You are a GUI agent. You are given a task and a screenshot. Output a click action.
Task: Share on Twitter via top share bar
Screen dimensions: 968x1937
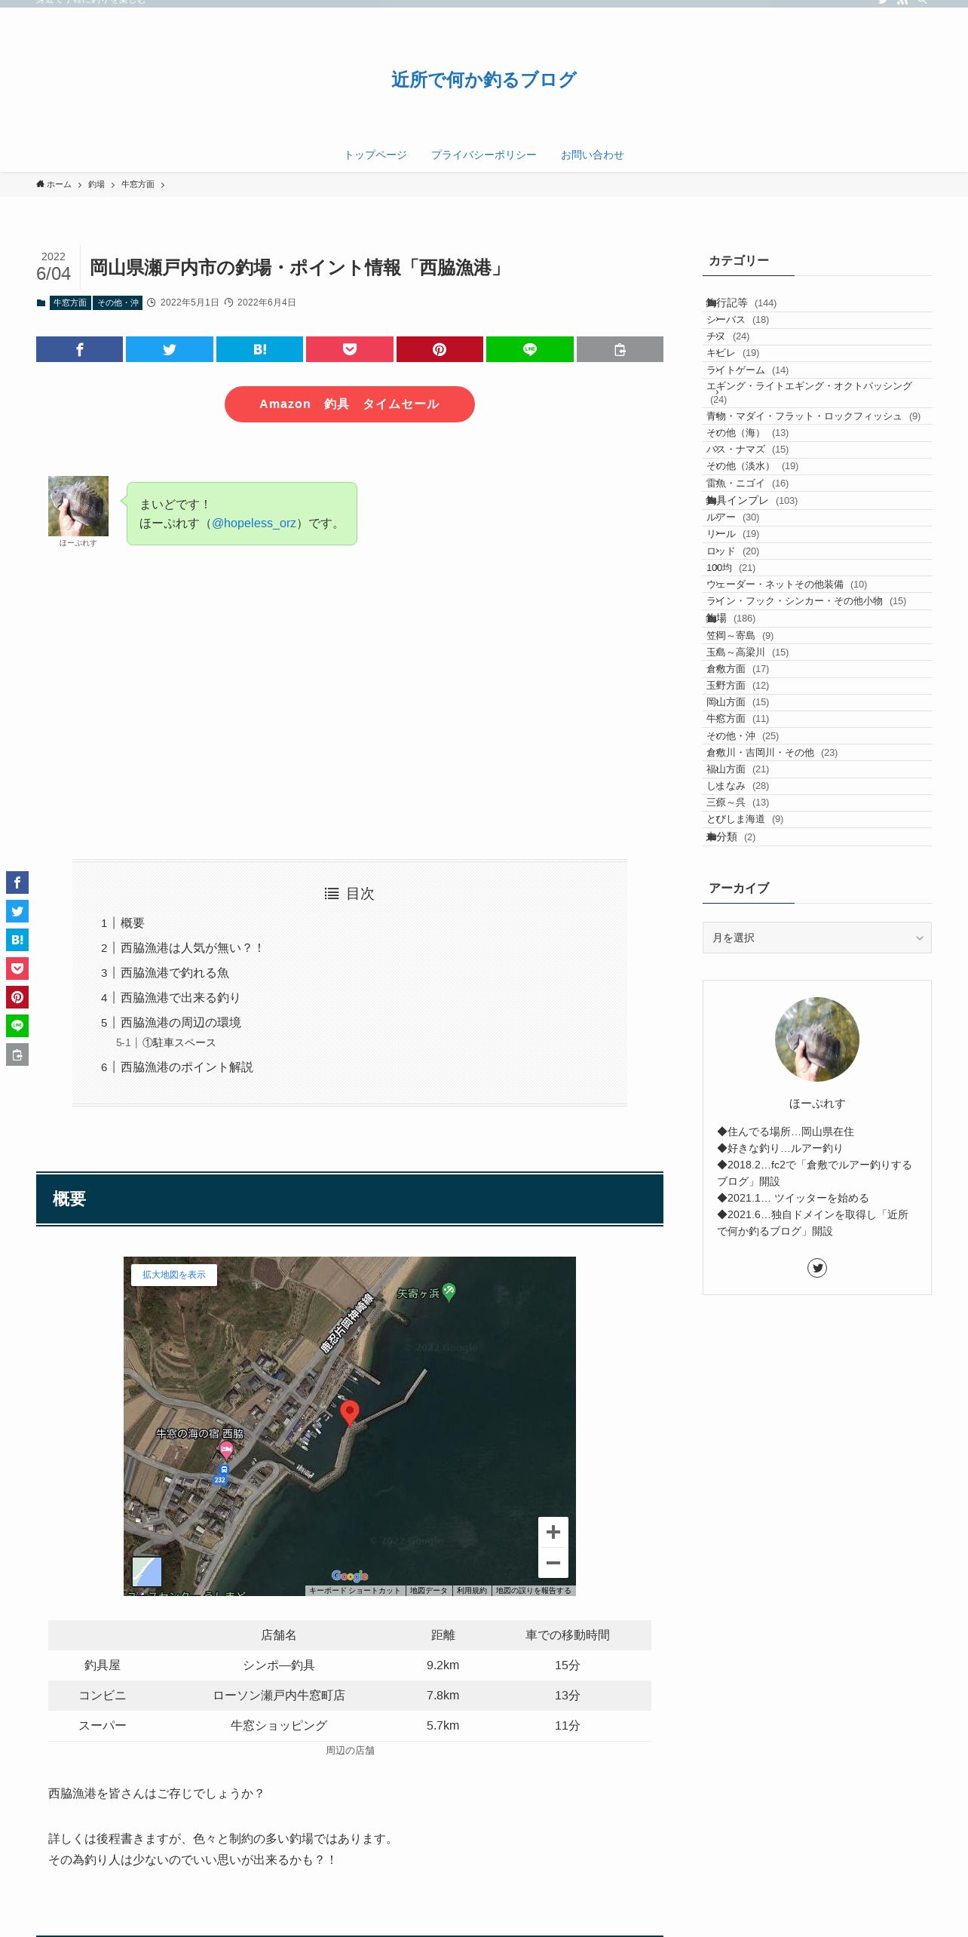(x=169, y=349)
